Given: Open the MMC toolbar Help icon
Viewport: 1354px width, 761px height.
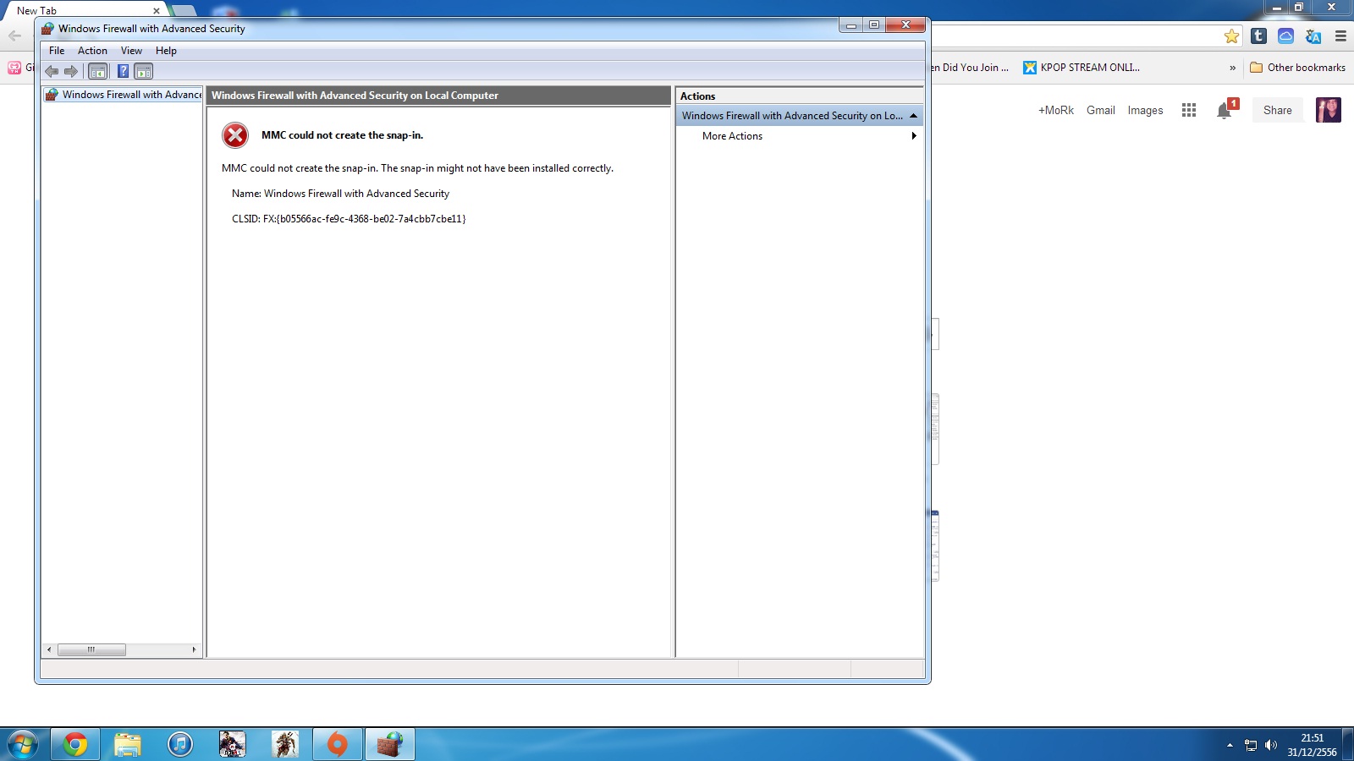Looking at the screenshot, I should pos(123,71).
